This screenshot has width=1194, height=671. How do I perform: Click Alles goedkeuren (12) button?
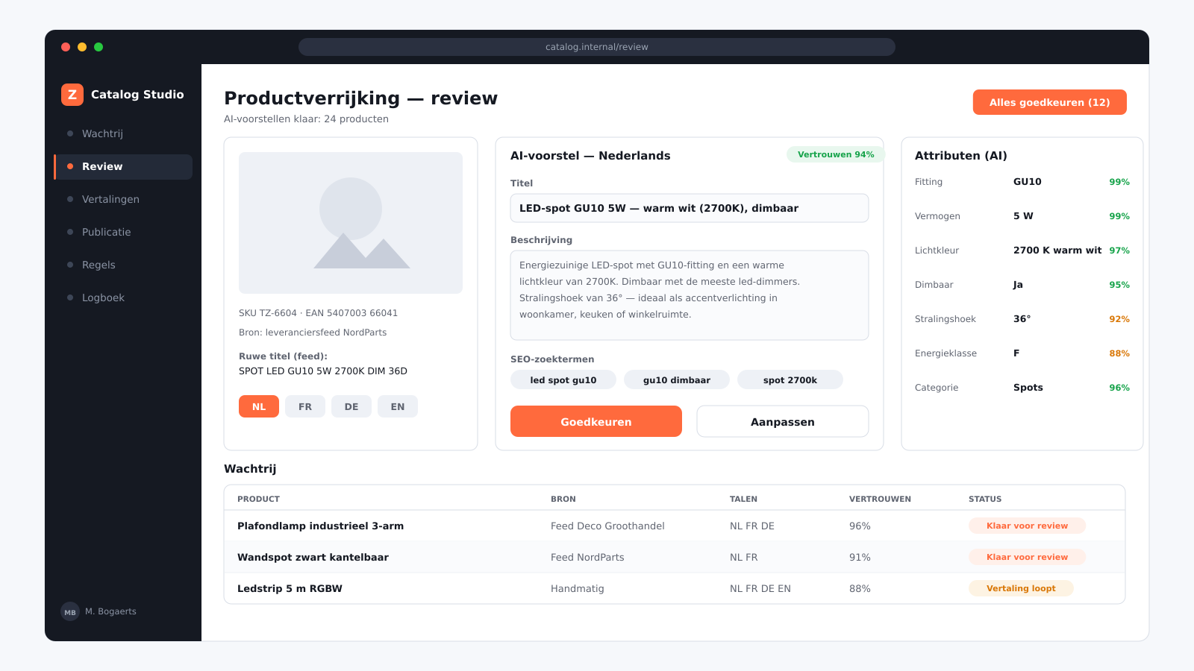pos(1049,102)
